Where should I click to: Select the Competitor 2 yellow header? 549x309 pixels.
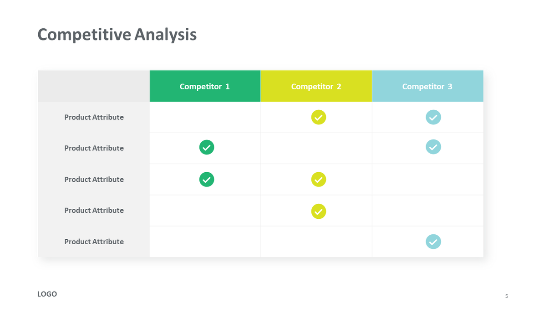pos(316,86)
